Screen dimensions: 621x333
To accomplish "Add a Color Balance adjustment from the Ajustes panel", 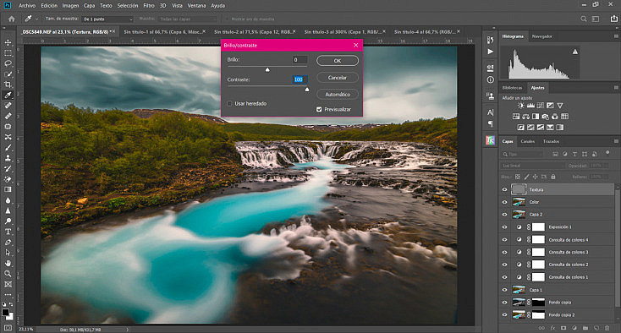I will 526,117.
